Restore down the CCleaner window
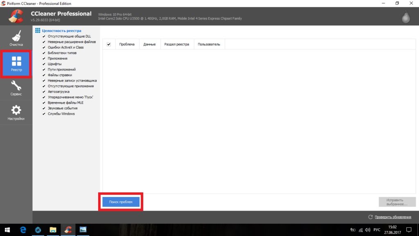 397,3
